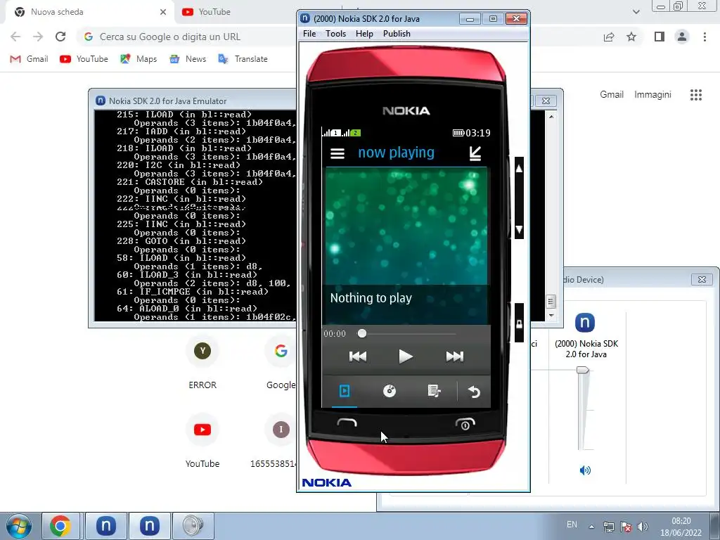Click the lock side key on emulator
The image size is (720, 540).
519,323
